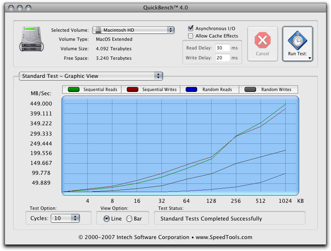Click the red Cancel stop-sign icon

click(x=262, y=40)
